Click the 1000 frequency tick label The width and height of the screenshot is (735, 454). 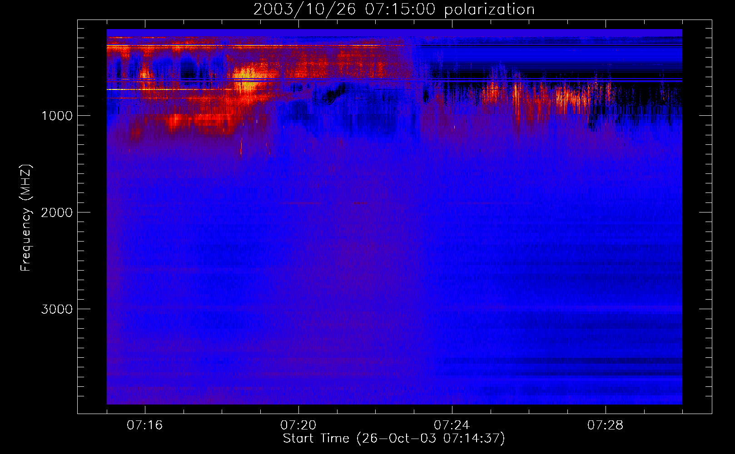[x=57, y=116]
